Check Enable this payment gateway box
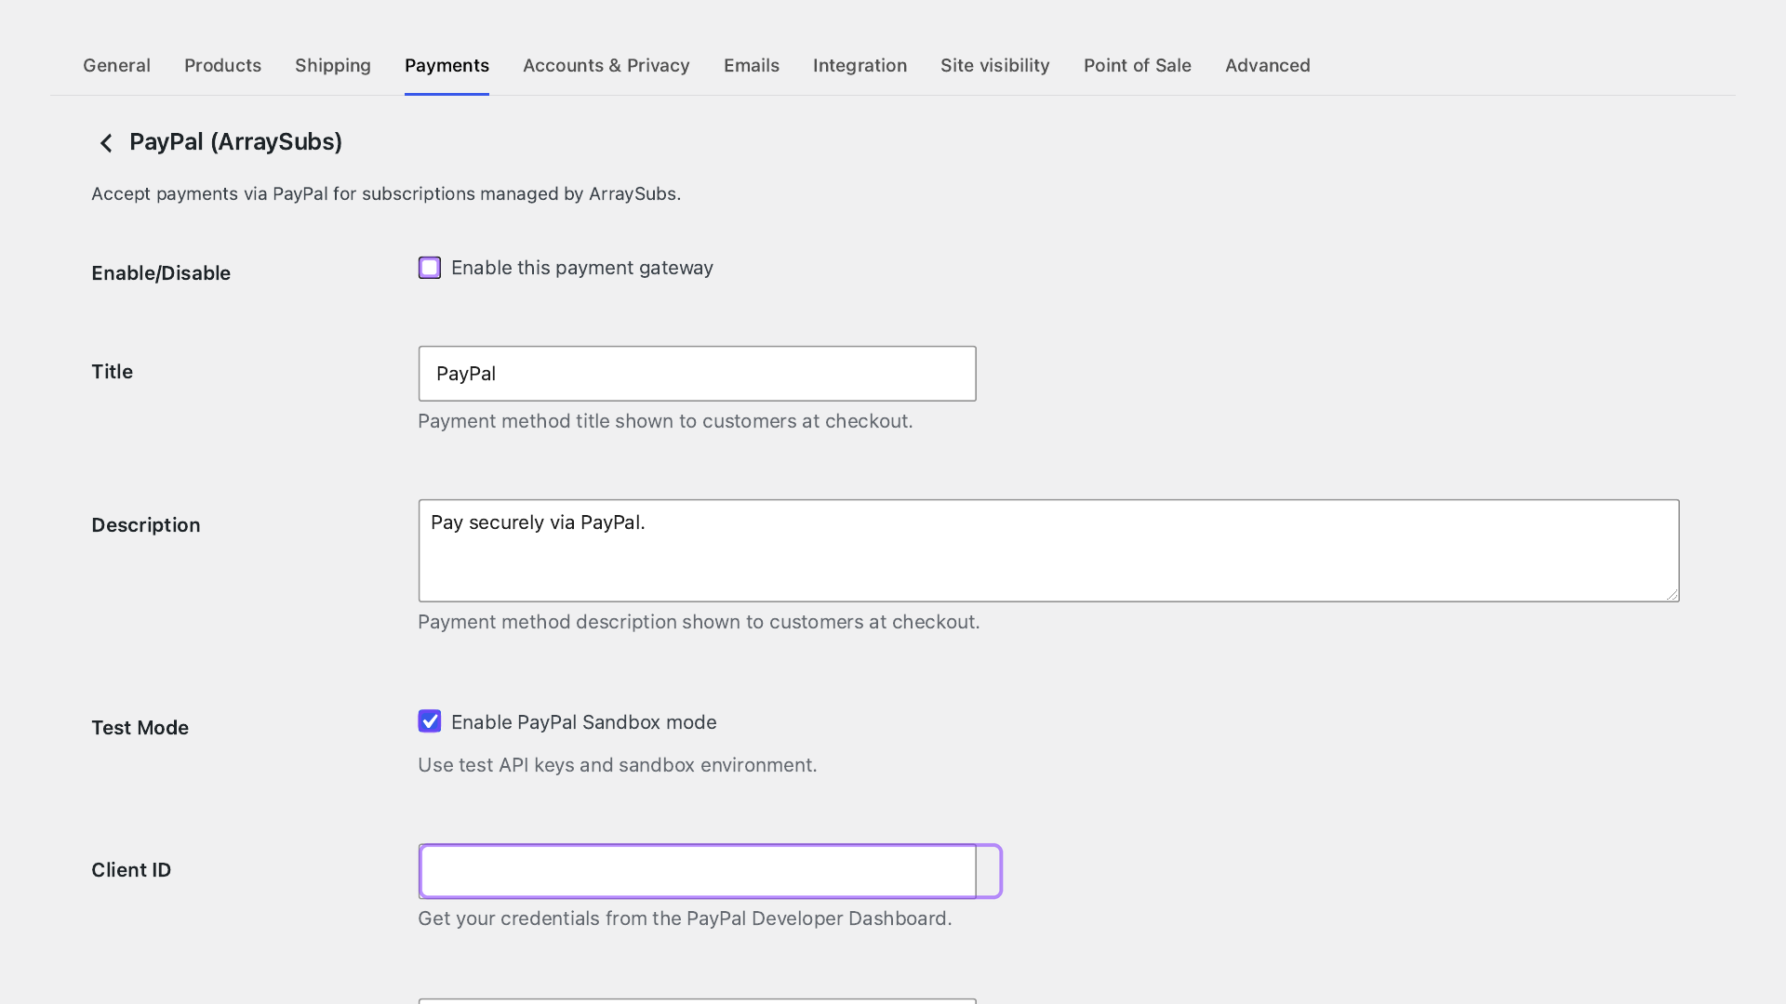Image resolution: width=1786 pixels, height=1004 pixels. pyautogui.click(x=429, y=268)
